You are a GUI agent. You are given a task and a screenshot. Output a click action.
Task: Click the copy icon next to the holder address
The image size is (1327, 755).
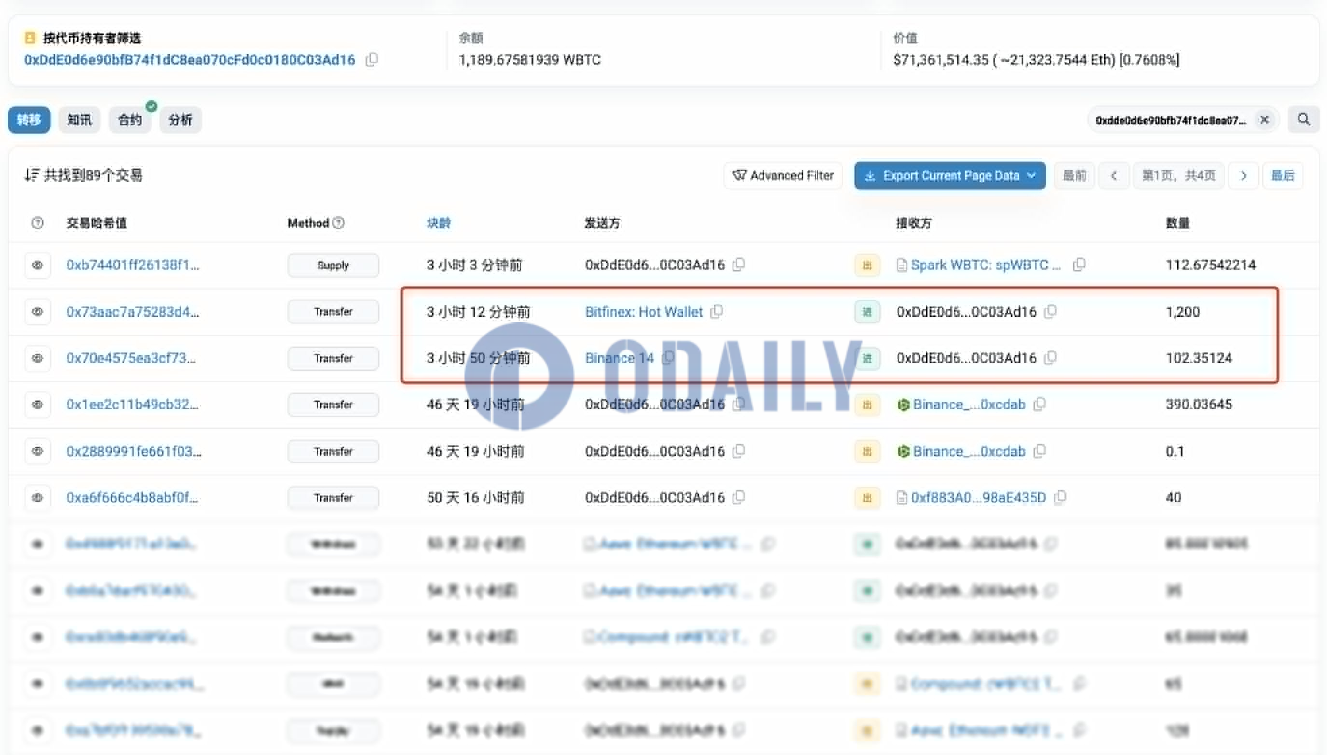pyautogui.click(x=372, y=60)
